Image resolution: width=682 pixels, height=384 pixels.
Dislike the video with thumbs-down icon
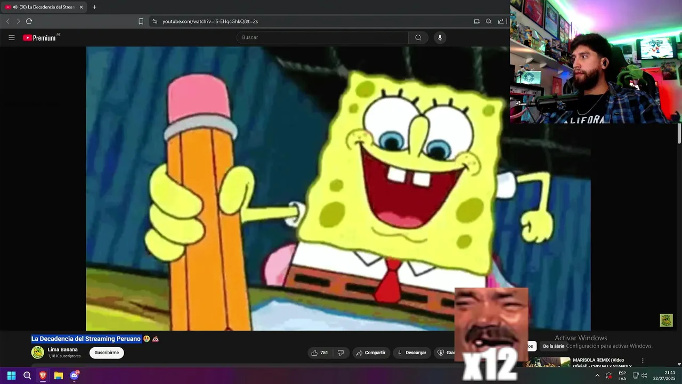point(340,353)
